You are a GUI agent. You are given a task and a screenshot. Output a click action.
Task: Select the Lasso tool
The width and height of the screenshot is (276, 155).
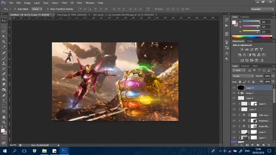pyautogui.click(x=4, y=31)
